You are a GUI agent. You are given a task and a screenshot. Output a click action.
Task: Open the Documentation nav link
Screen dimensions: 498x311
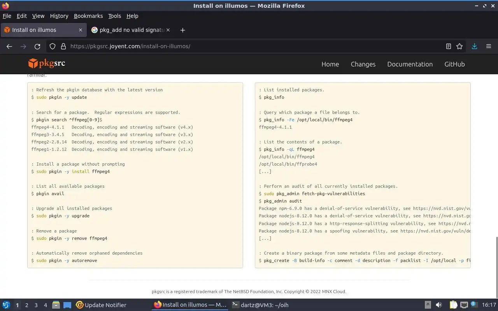pos(410,64)
